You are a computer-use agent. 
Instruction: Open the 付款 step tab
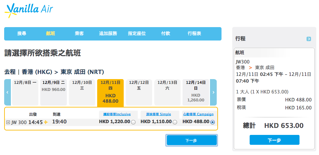tap(165, 34)
